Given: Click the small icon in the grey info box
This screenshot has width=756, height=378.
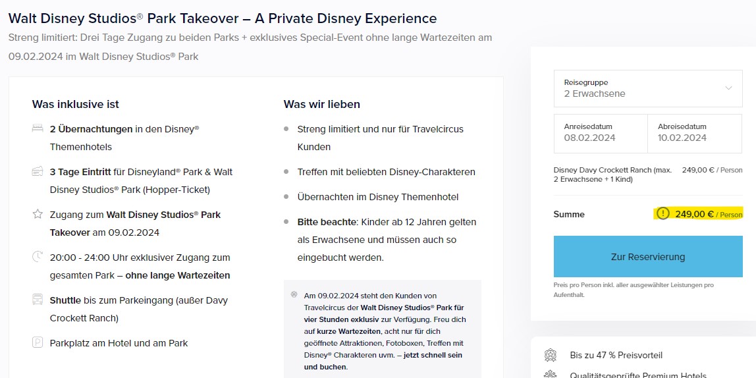Looking at the screenshot, I should coord(294,294).
